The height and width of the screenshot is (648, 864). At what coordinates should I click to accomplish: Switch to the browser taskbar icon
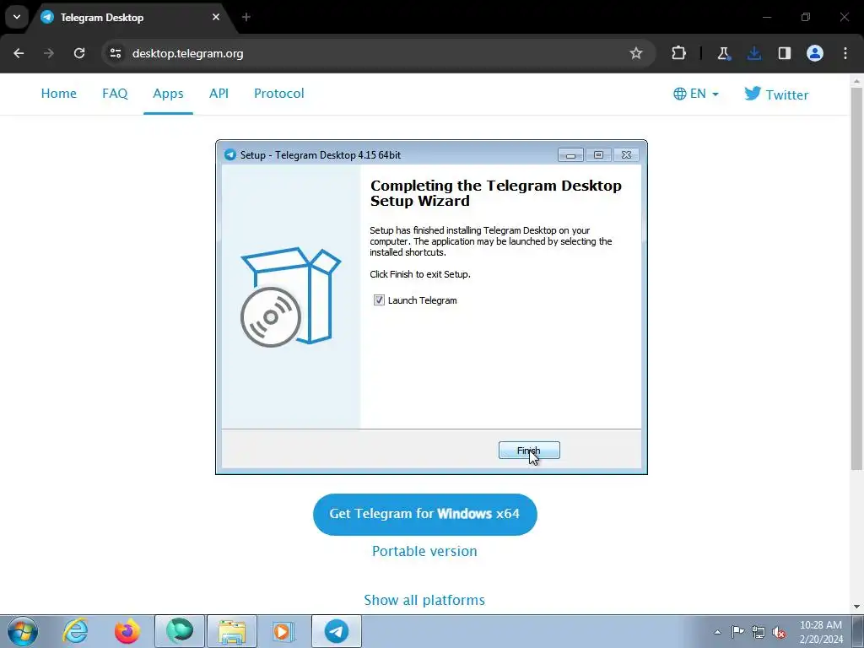tap(180, 631)
